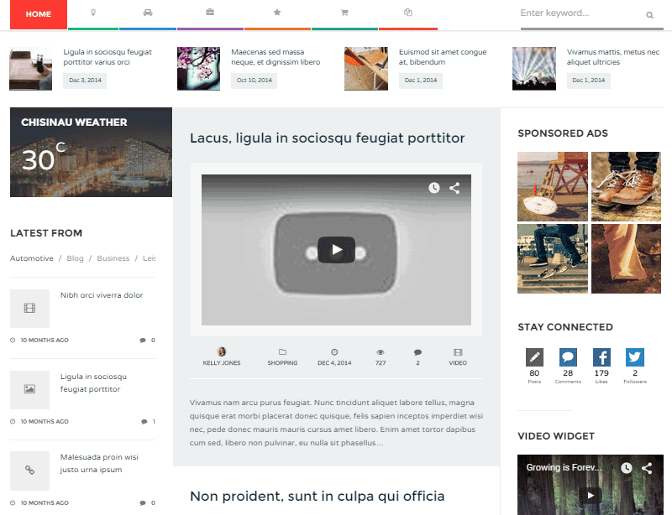This screenshot has height=515, width=672.
Task: Click the concert lights thumbnail
Action: pyautogui.click(x=534, y=69)
